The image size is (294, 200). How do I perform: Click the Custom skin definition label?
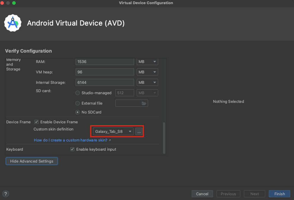point(53,129)
